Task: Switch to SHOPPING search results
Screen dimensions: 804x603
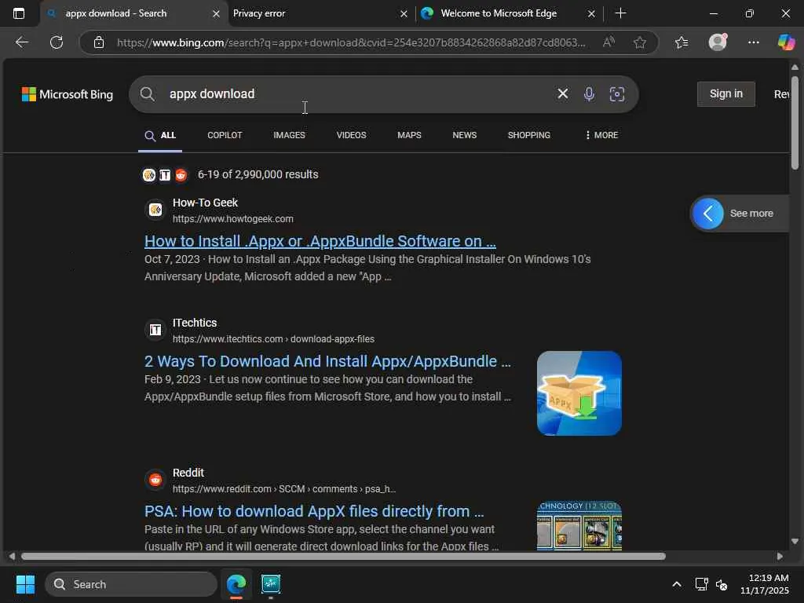Action: tap(528, 135)
